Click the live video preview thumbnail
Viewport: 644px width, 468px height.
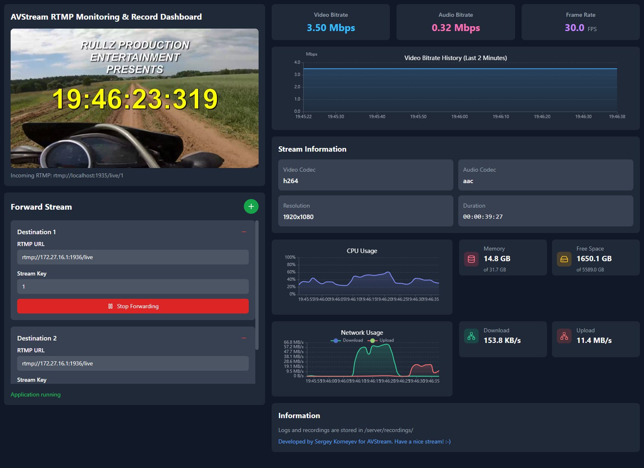coord(134,98)
